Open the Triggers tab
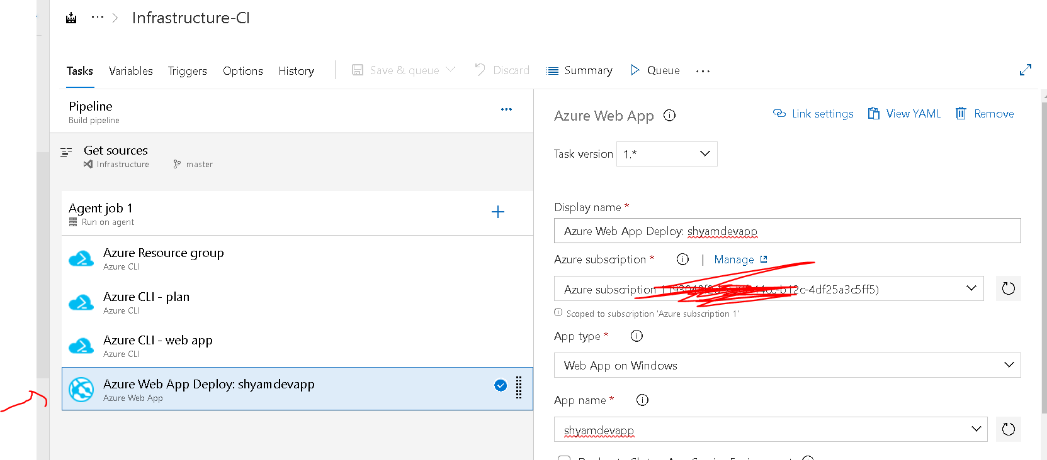This screenshot has width=1047, height=460. 188,71
